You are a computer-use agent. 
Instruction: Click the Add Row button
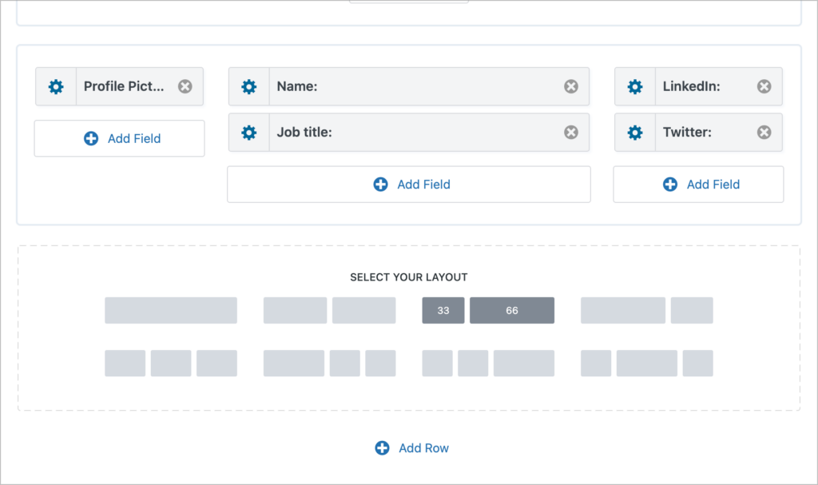[411, 448]
